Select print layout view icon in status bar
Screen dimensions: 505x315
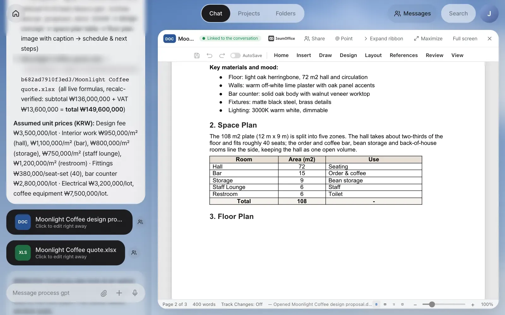(x=376, y=304)
